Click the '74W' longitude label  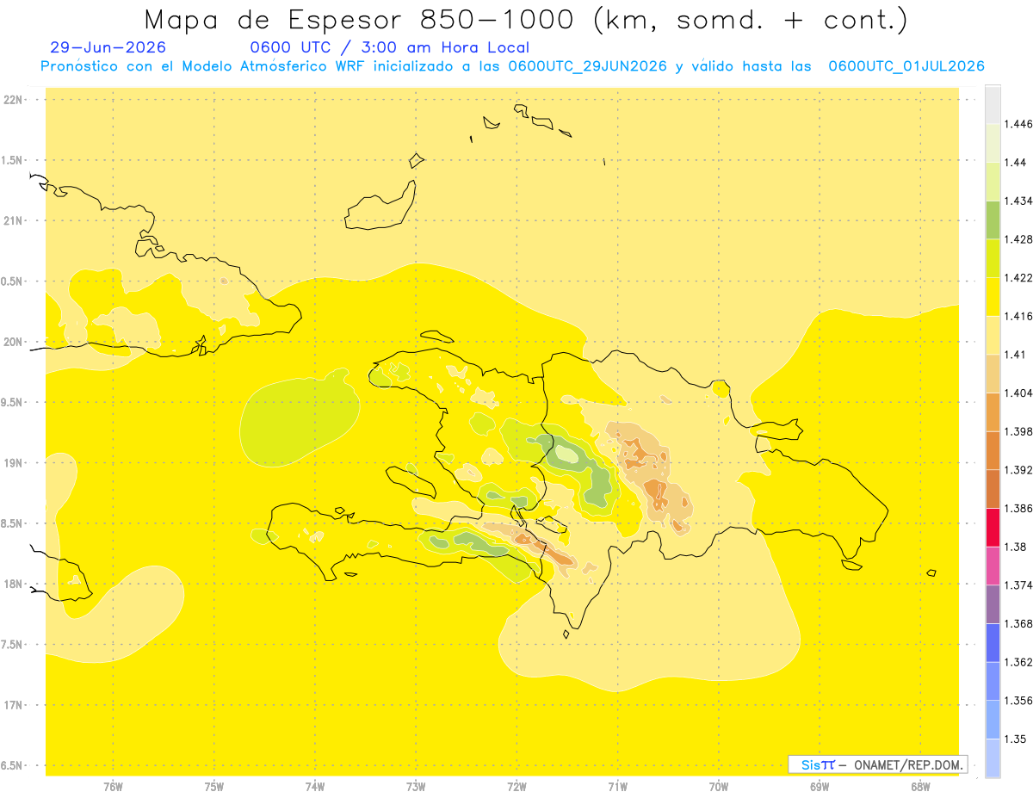(x=315, y=786)
